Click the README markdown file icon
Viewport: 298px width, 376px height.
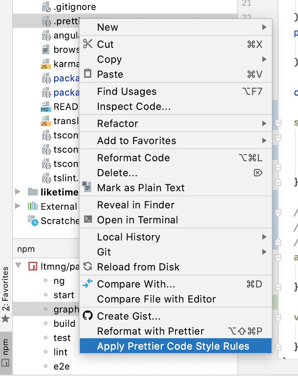(46, 107)
